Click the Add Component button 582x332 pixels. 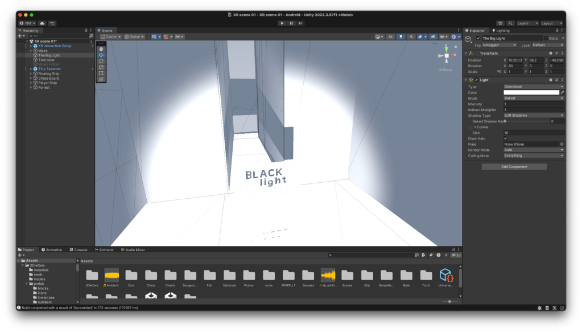pos(514,166)
